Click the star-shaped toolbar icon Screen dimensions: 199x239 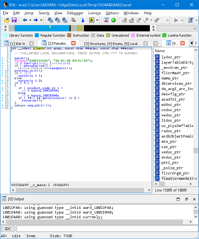[x=157, y=20]
